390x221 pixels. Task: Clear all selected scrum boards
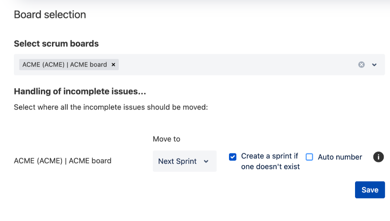(x=361, y=64)
